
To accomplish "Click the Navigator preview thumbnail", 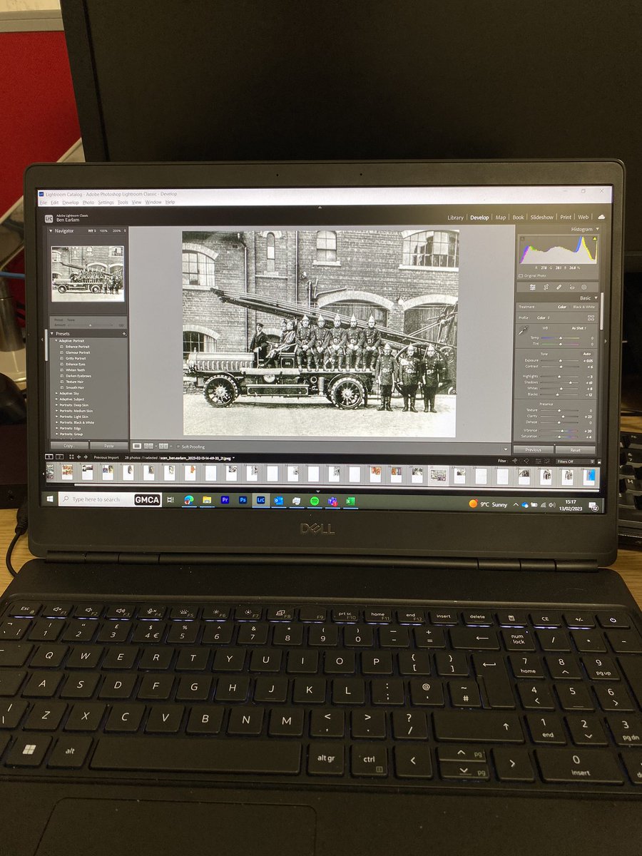I will point(88,274).
